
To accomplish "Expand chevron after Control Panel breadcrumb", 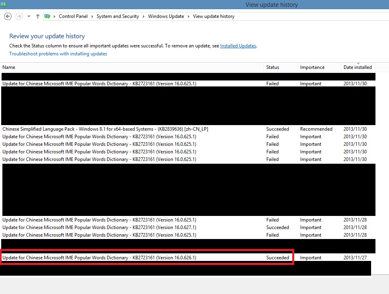I will (x=92, y=16).
